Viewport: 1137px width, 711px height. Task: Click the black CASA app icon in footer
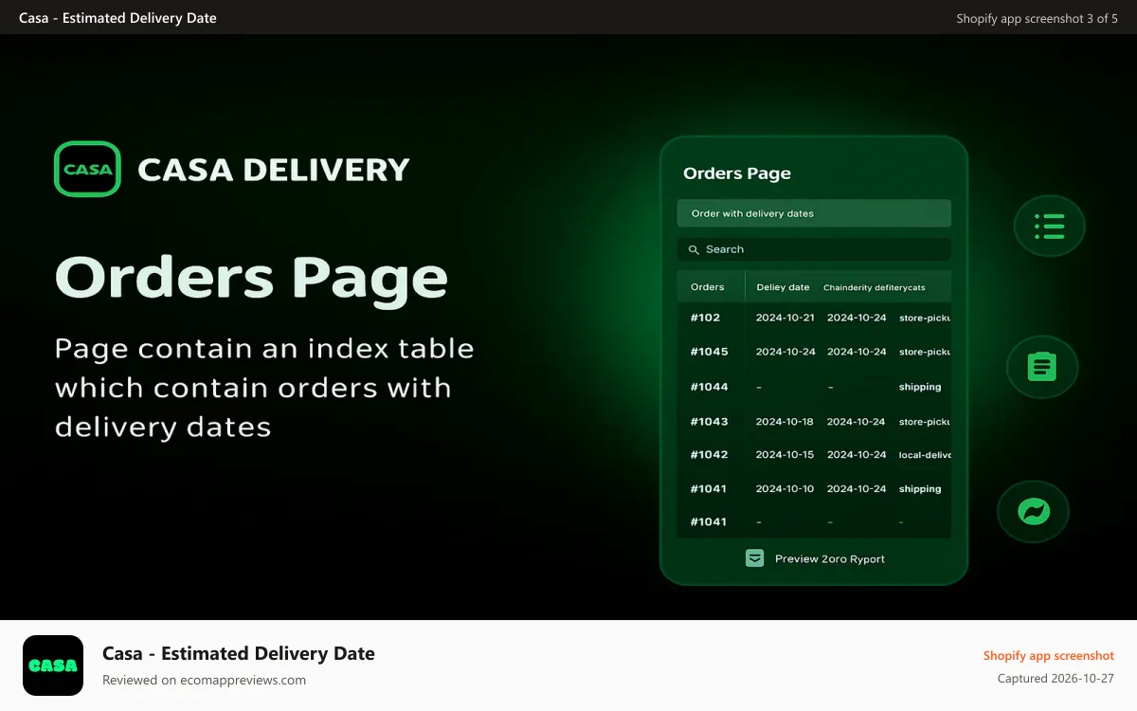click(53, 665)
